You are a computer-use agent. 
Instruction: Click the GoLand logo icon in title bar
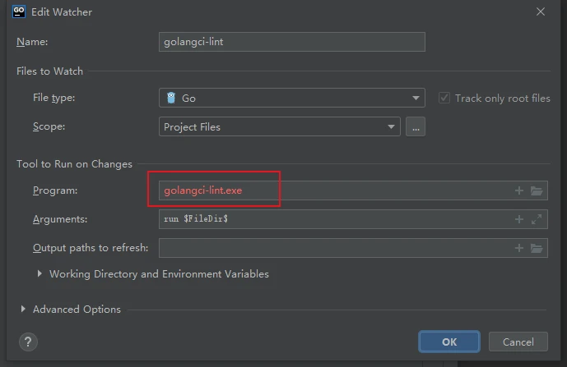19,11
